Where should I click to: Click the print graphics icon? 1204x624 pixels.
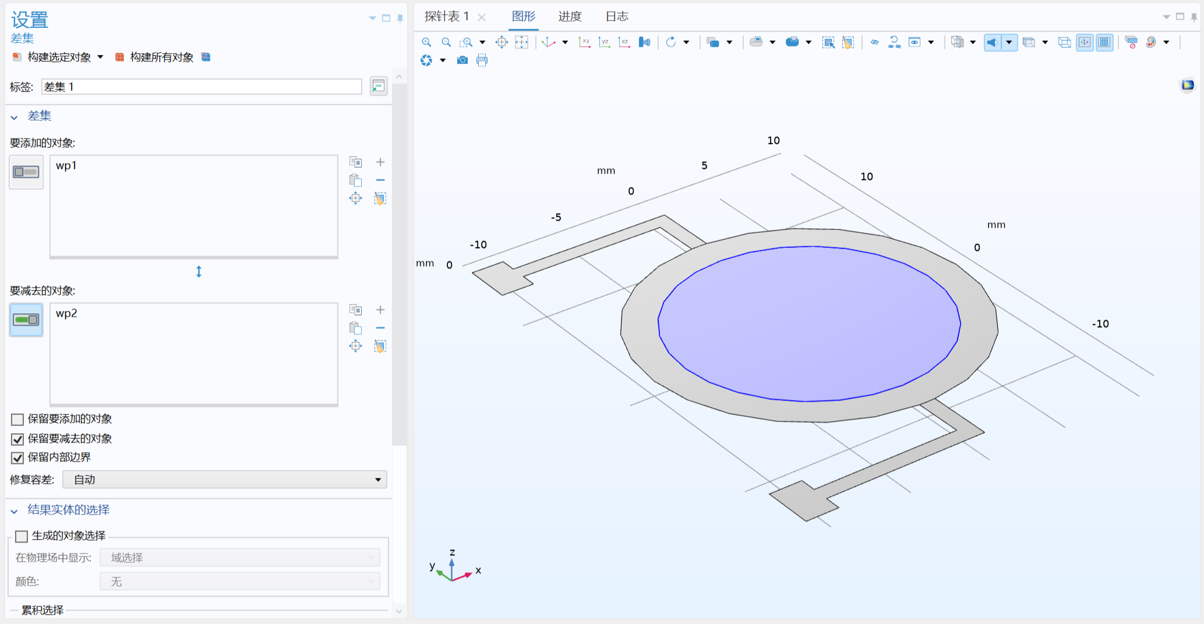(482, 60)
